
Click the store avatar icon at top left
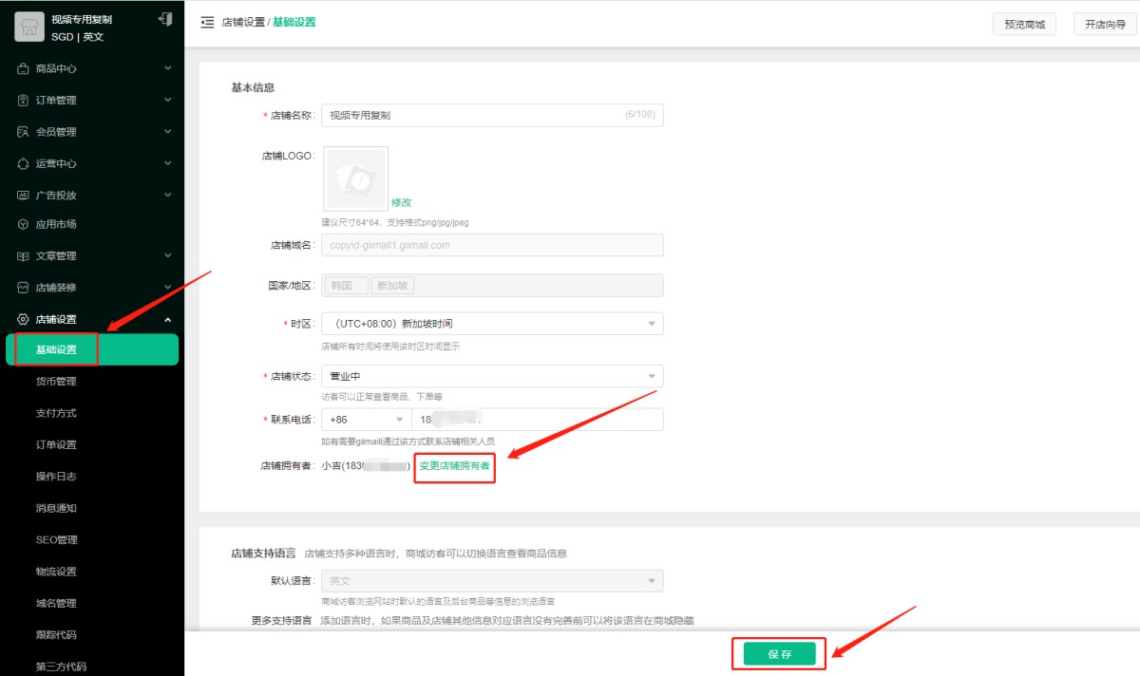click(x=29, y=28)
